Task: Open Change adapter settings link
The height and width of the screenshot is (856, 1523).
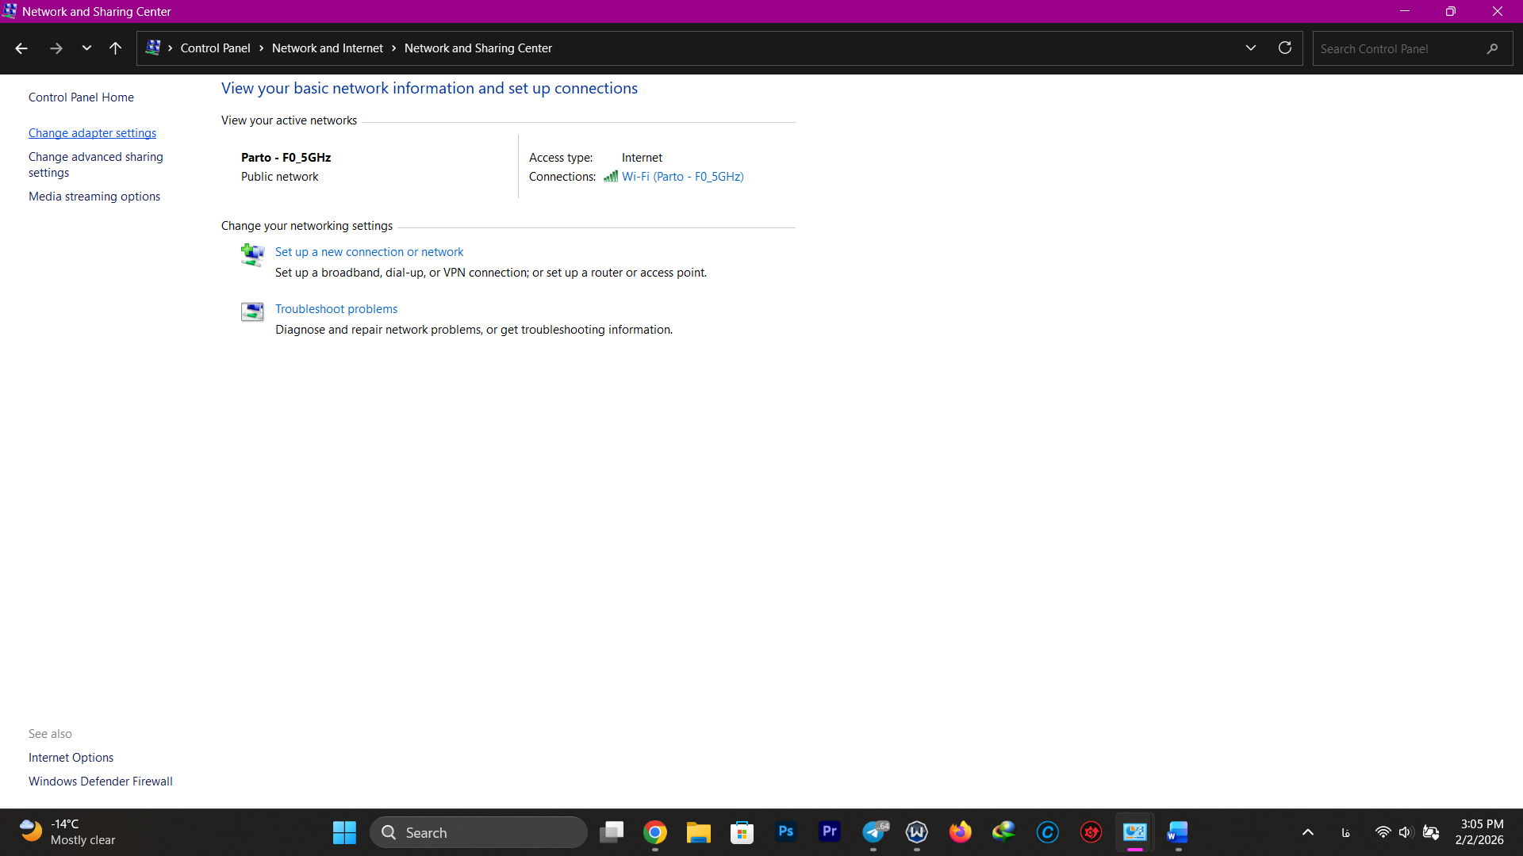Action: click(x=92, y=133)
